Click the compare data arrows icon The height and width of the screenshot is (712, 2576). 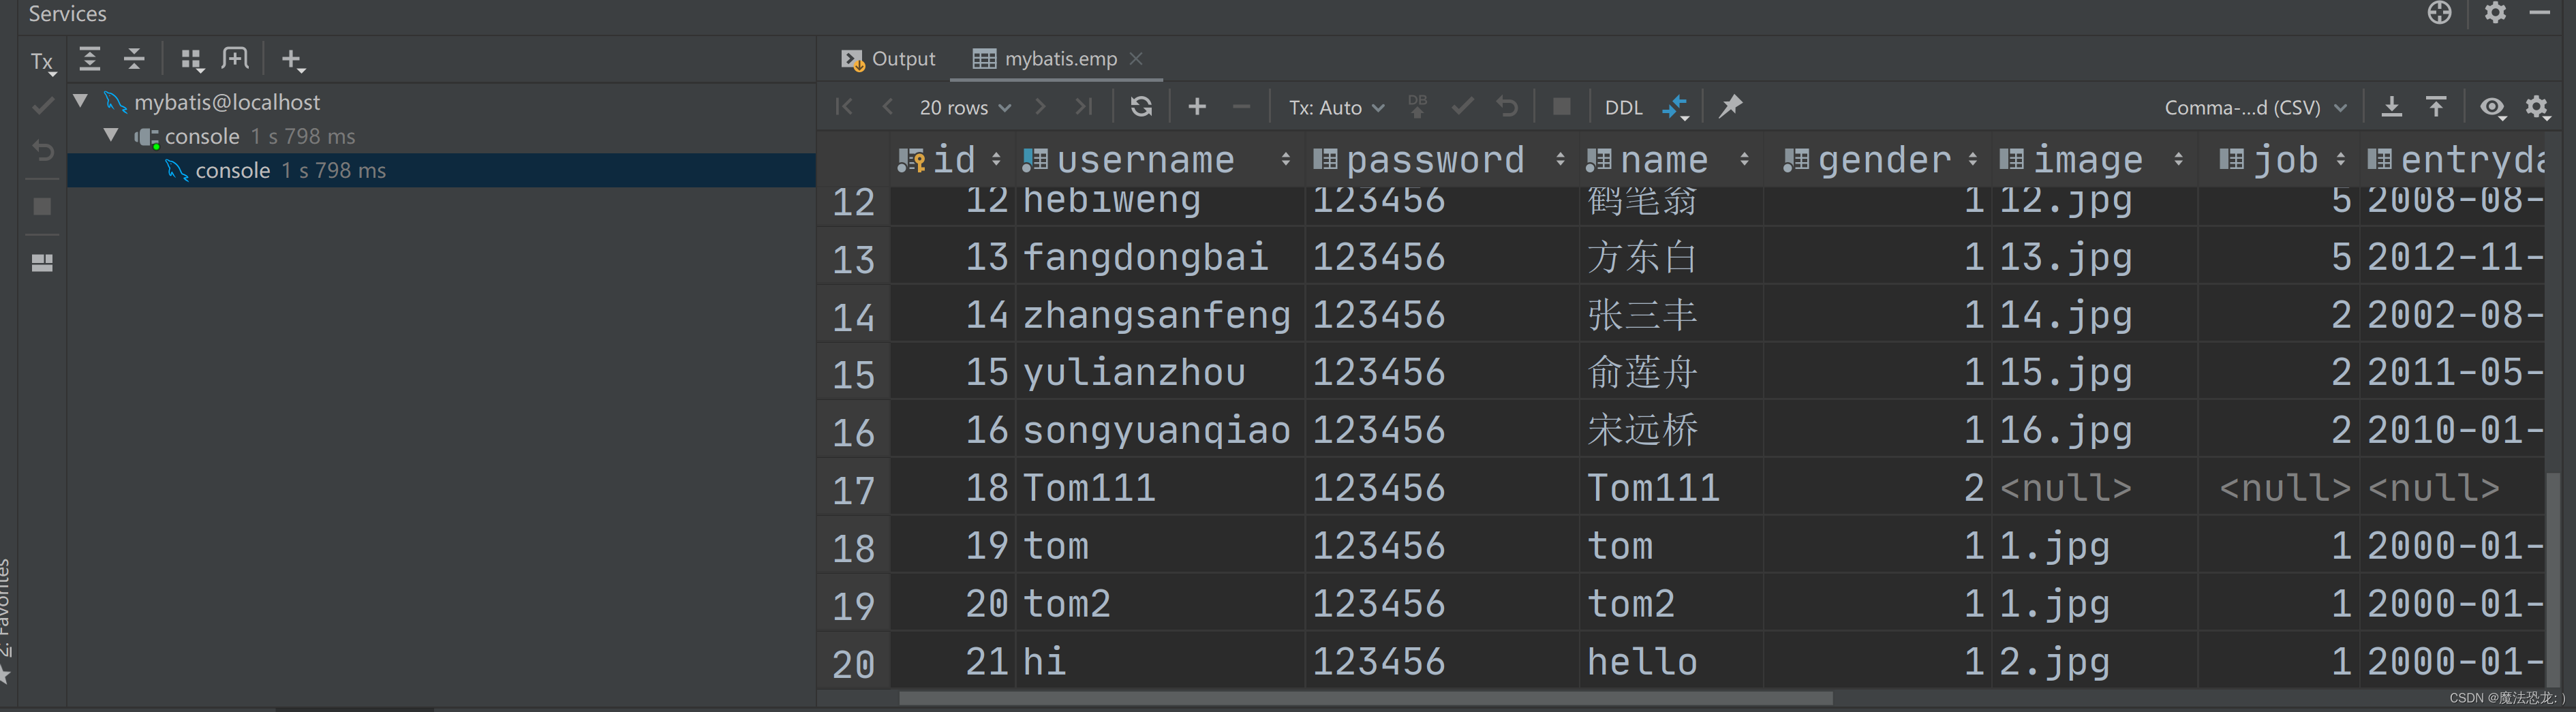point(1676,107)
